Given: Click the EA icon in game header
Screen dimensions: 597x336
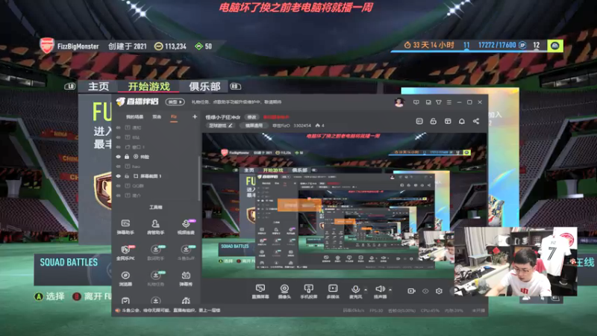Looking at the screenshot, I should tap(555, 46).
